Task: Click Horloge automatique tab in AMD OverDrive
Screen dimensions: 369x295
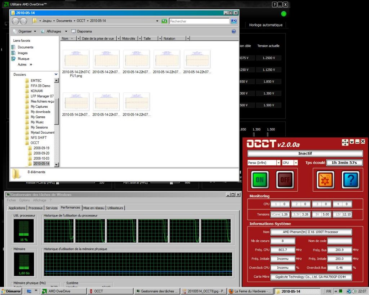Action: (266, 25)
